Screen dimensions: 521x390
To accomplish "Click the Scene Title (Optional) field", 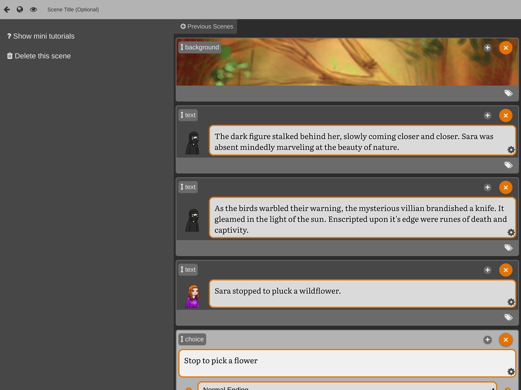I will [73, 9].
